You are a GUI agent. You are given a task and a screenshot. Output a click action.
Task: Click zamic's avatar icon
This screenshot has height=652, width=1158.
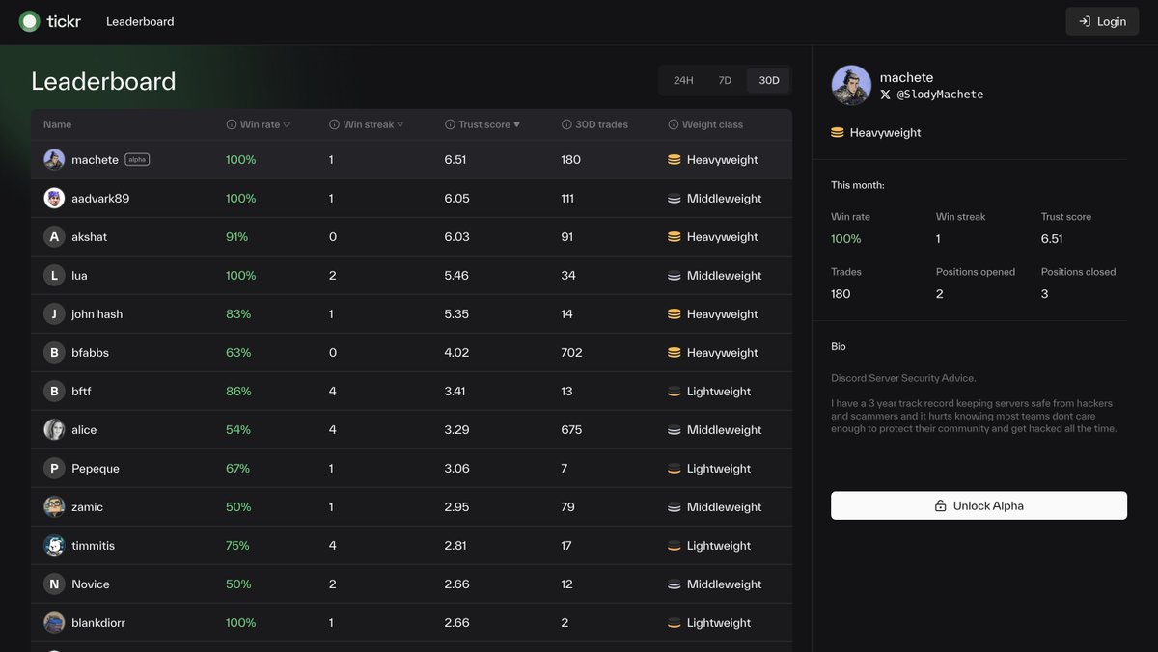point(54,507)
